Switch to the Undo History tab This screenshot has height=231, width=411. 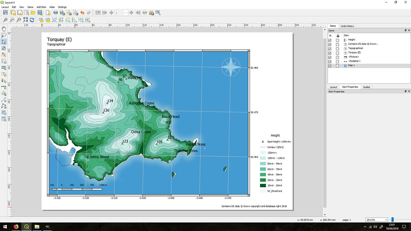click(x=347, y=26)
